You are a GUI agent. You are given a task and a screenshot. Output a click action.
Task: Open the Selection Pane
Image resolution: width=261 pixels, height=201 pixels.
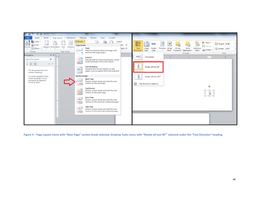pyautogui.click(x=197, y=45)
